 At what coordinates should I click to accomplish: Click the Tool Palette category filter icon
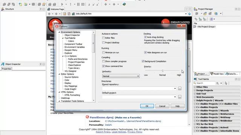point(218,83)
